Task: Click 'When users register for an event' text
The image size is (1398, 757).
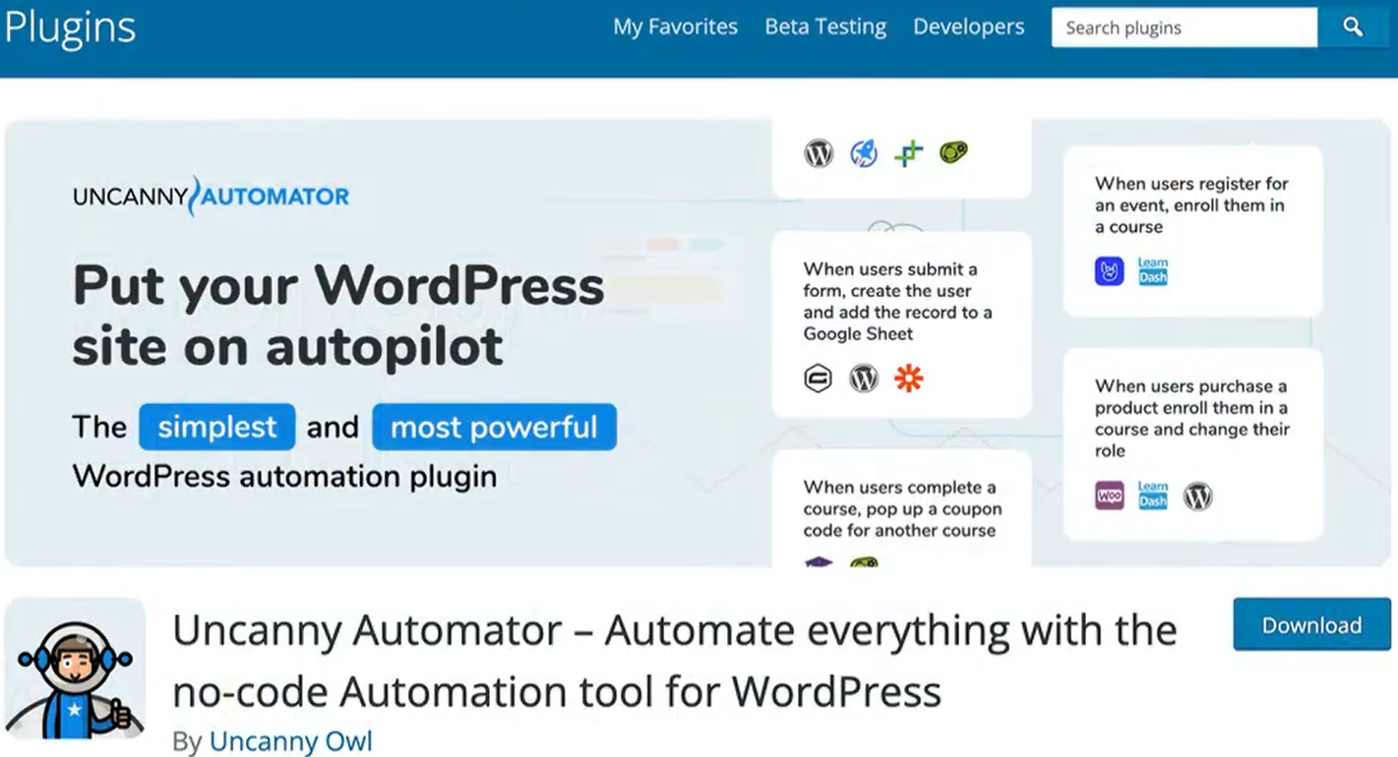Action: coord(1191,205)
